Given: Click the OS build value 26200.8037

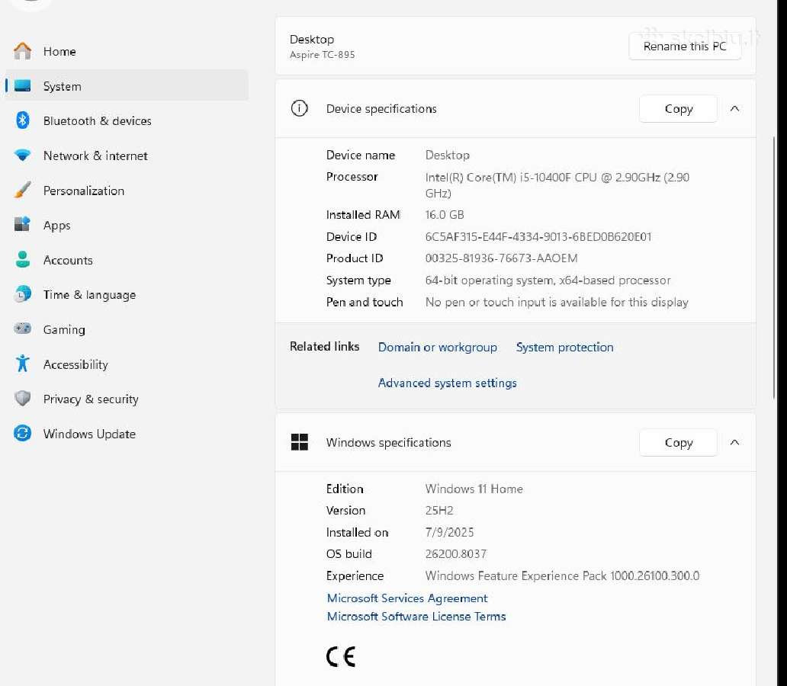Looking at the screenshot, I should click(456, 554).
